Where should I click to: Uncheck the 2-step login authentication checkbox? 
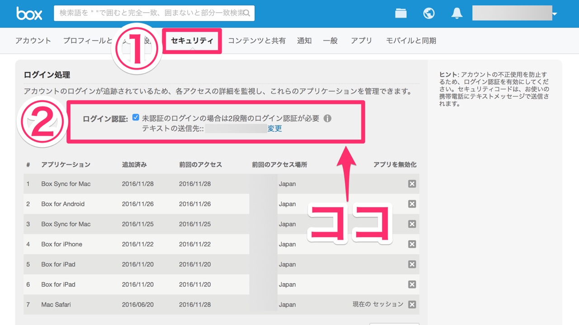point(136,117)
